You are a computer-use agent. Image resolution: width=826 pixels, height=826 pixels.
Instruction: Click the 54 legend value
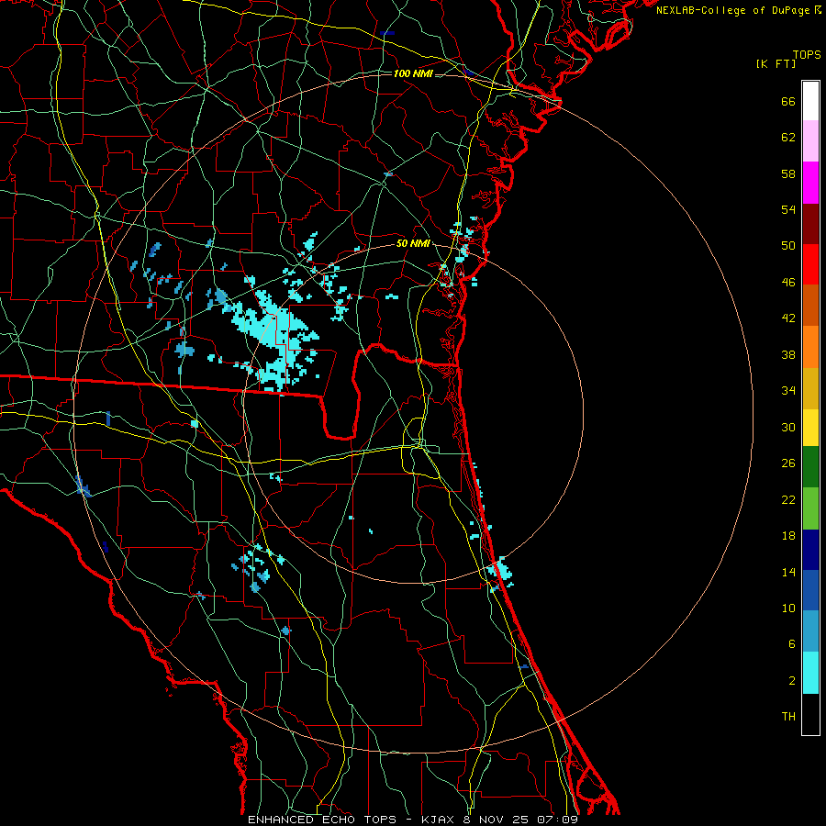pos(788,209)
